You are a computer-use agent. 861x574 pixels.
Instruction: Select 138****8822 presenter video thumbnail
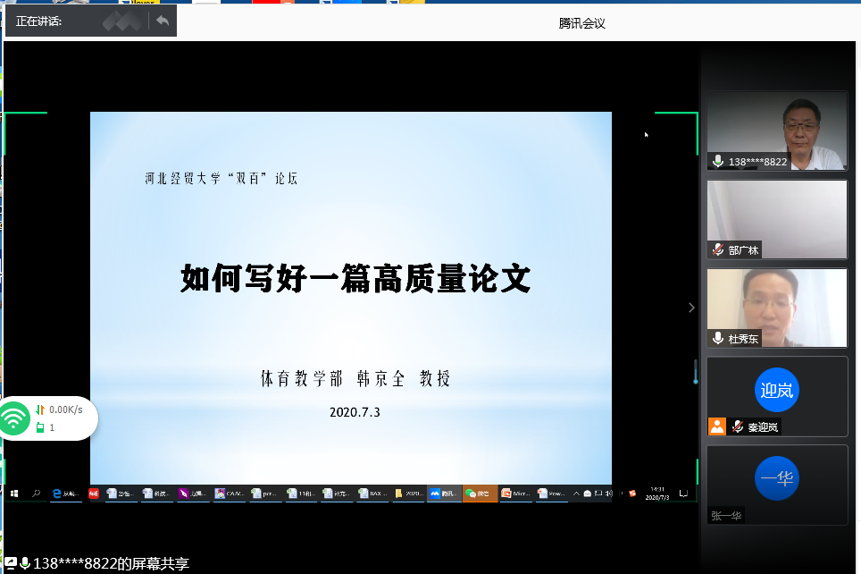(x=776, y=131)
